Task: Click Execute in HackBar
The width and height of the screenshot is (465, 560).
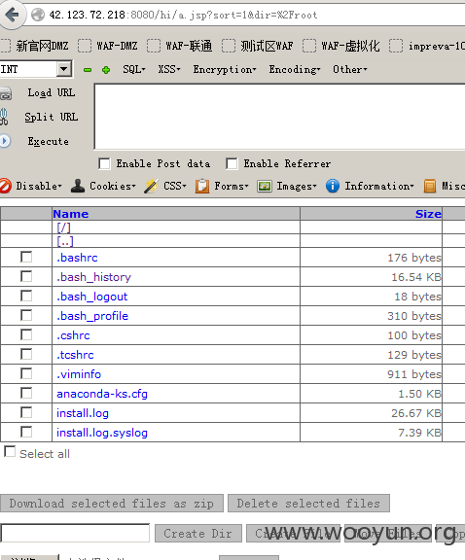Action: (x=49, y=141)
